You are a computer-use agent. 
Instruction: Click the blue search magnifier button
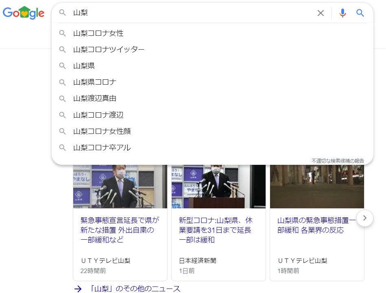click(360, 13)
